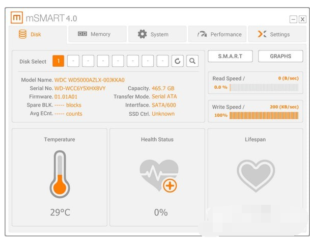
Task: Click the disk stack icon
Action: 22,34
